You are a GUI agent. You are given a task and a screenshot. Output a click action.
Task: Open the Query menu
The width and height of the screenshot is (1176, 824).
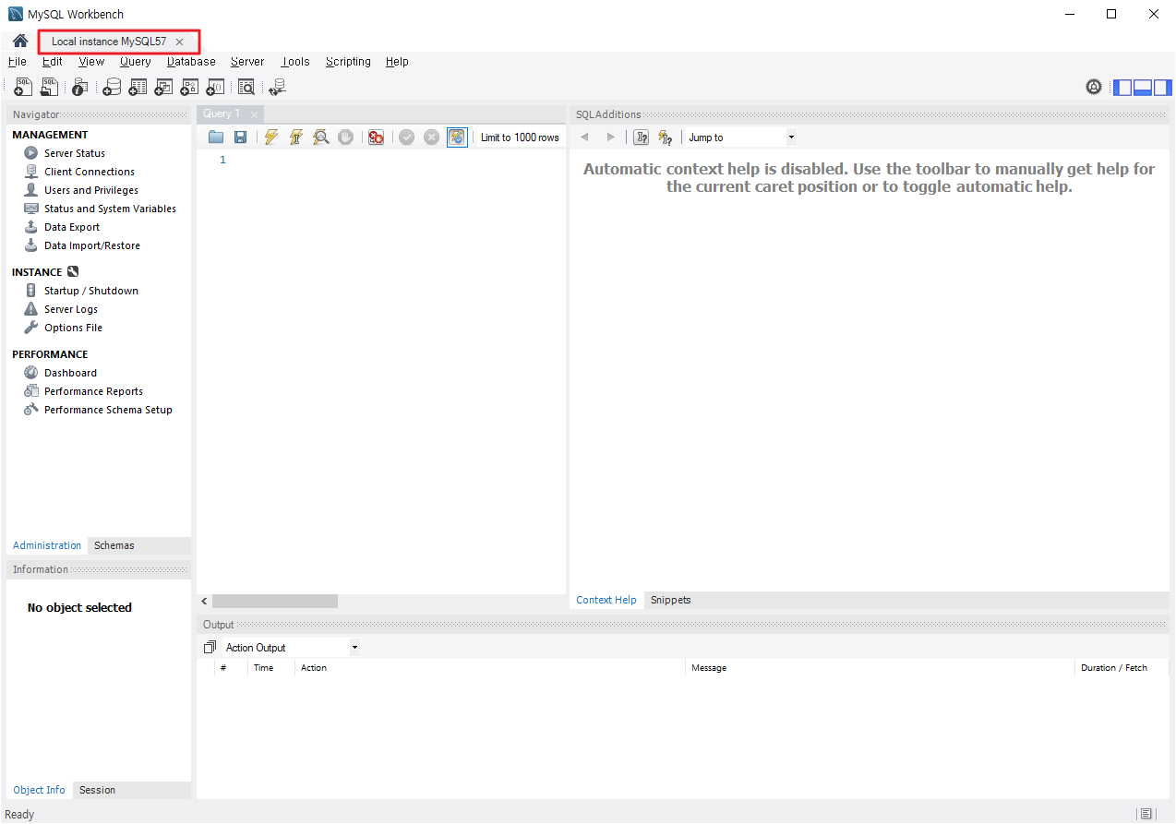[x=136, y=62]
